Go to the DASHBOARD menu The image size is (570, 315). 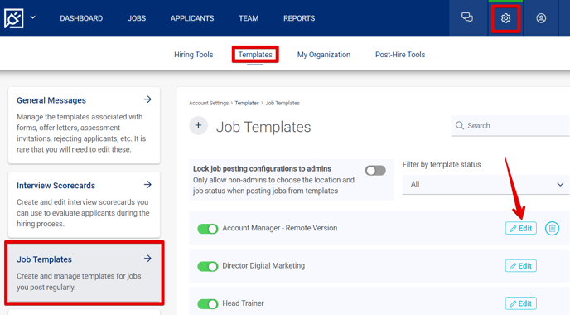pos(81,18)
